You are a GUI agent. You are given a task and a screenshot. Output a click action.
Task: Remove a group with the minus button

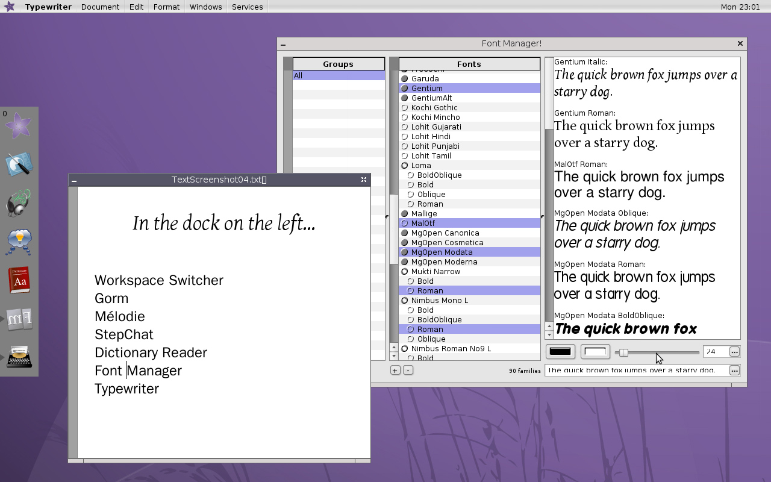click(408, 370)
